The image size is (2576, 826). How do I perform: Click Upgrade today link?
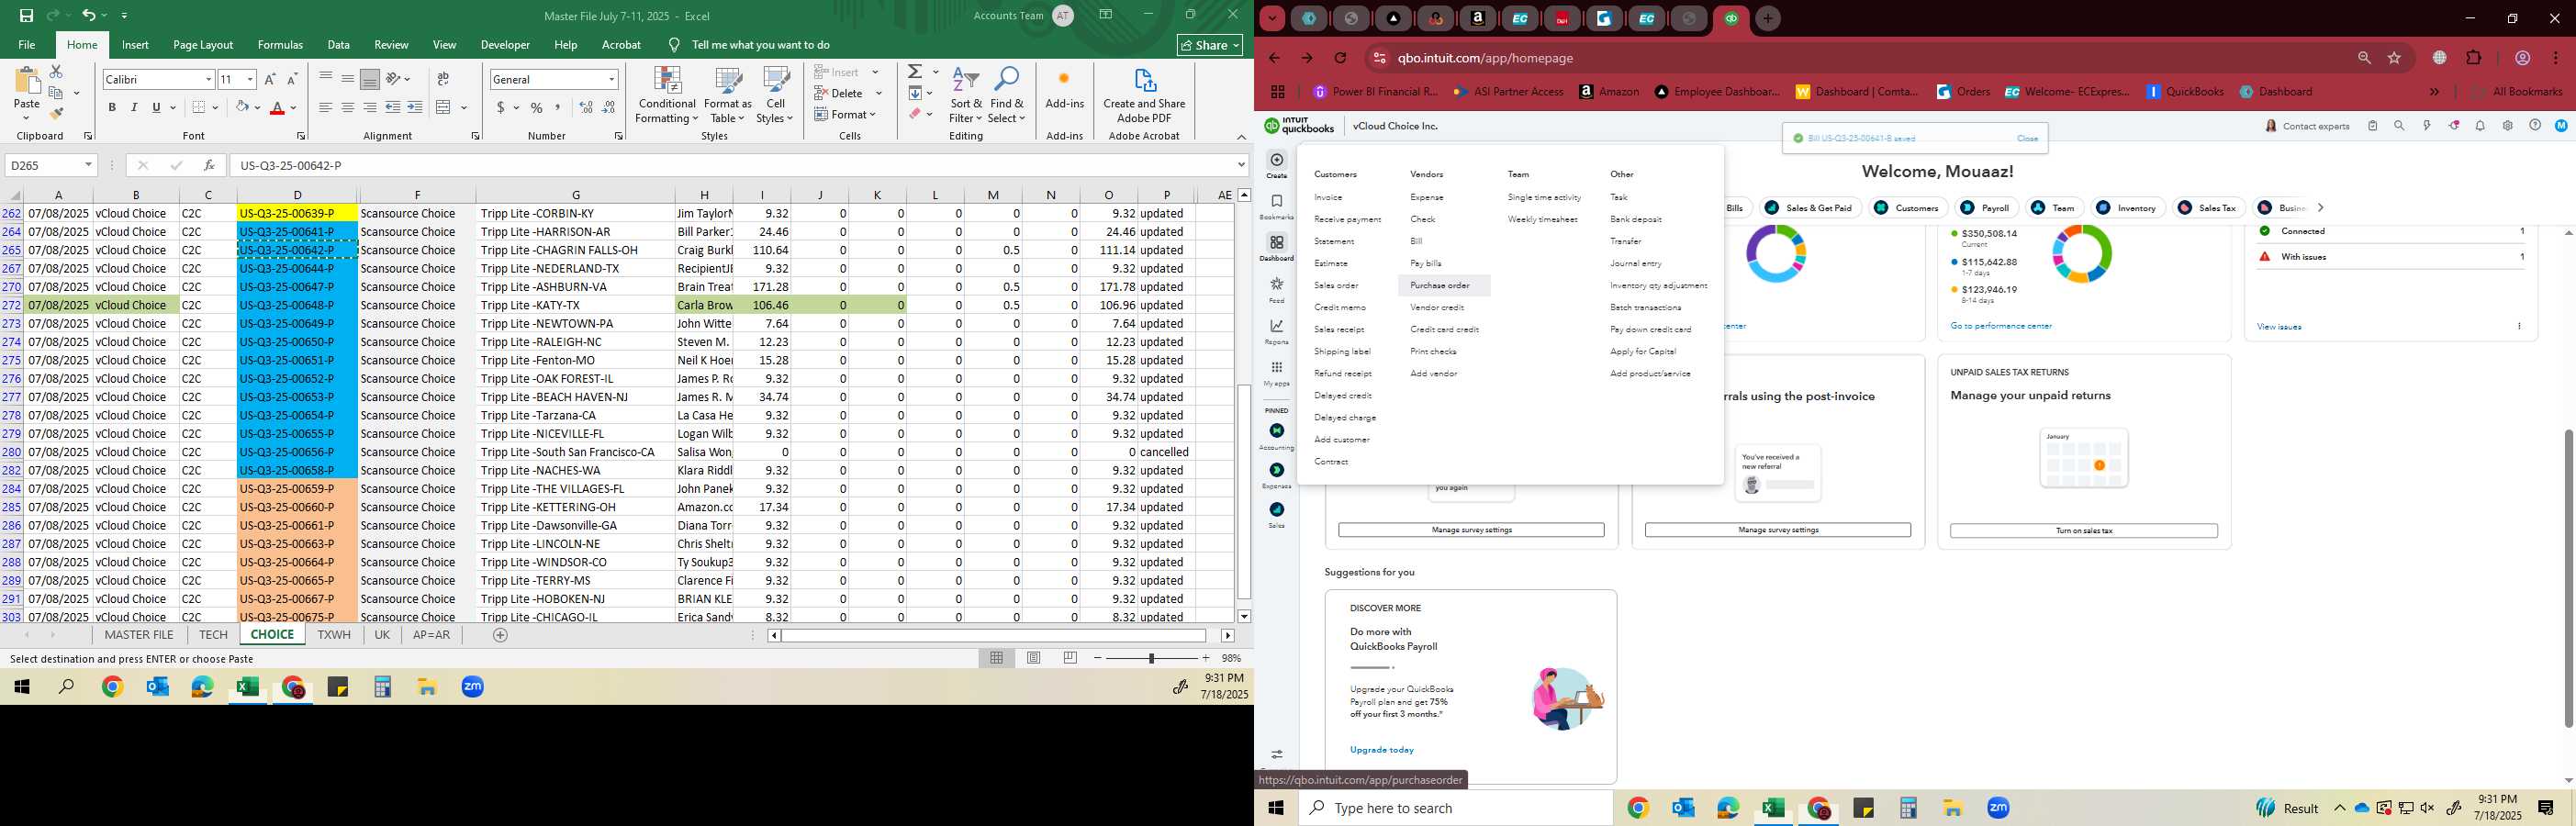click(1381, 750)
